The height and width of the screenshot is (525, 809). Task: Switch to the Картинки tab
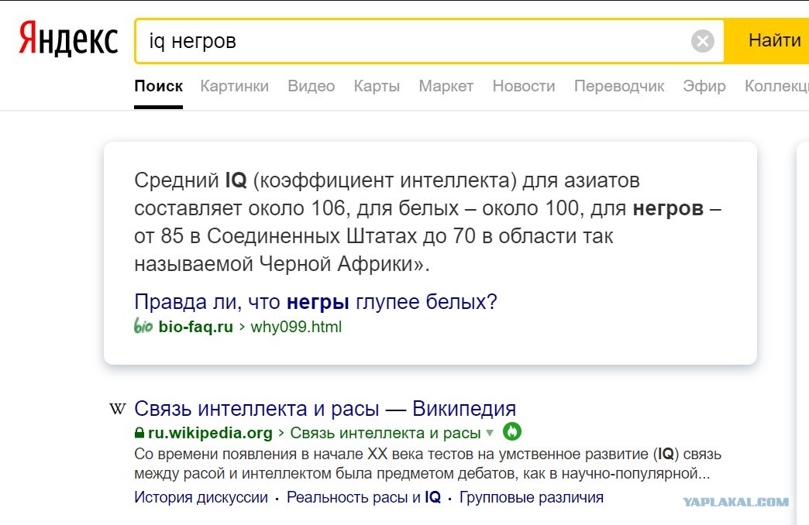[234, 86]
